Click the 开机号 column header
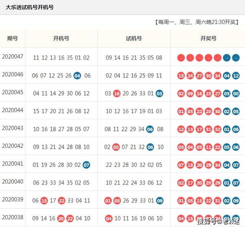The height and width of the screenshot is (228, 245). (x=61, y=38)
